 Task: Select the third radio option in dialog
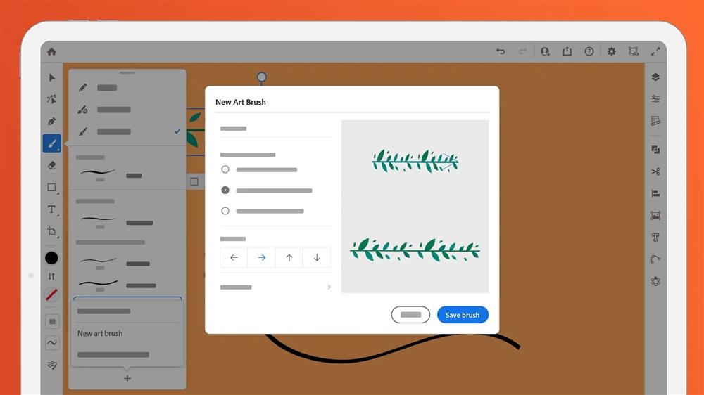pos(225,211)
